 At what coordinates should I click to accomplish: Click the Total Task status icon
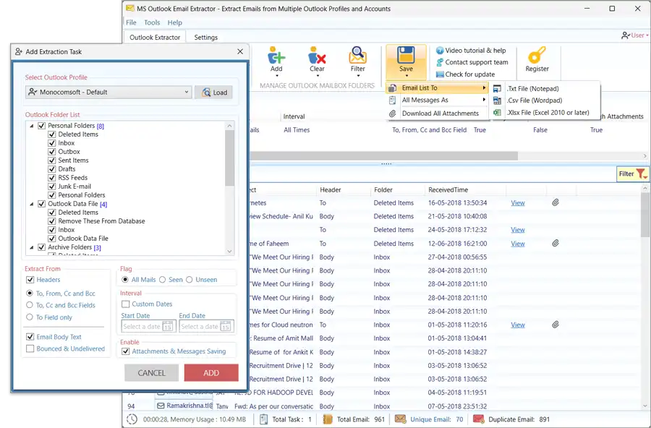[x=263, y=419]
